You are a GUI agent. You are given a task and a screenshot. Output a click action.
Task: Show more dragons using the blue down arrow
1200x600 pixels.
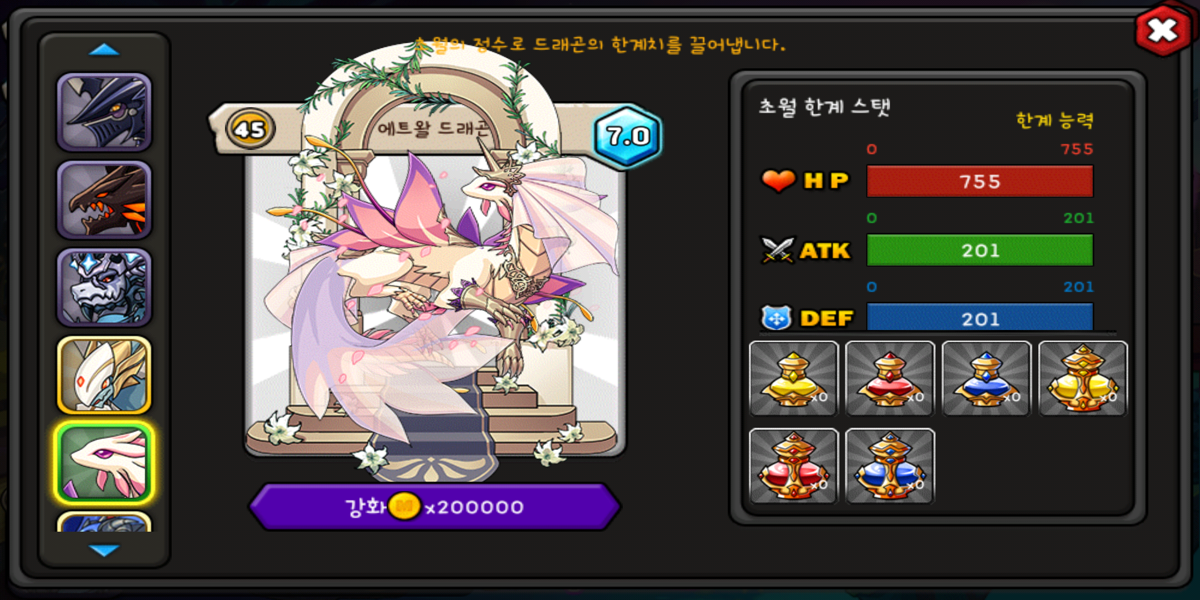(x=104, y=550)
